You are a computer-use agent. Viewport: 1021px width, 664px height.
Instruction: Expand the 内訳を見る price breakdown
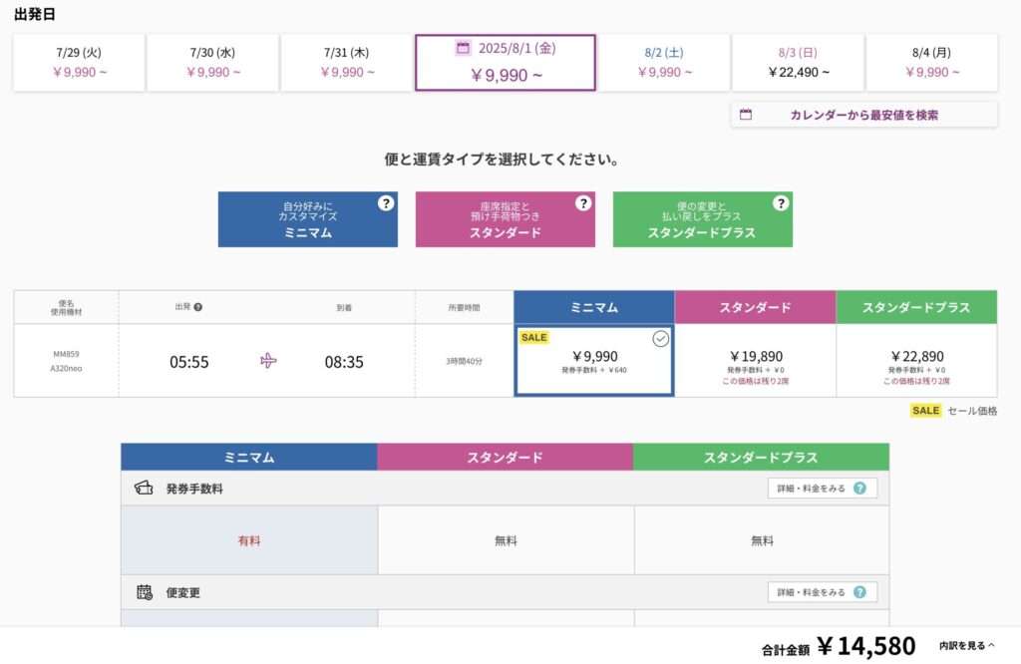967,646
